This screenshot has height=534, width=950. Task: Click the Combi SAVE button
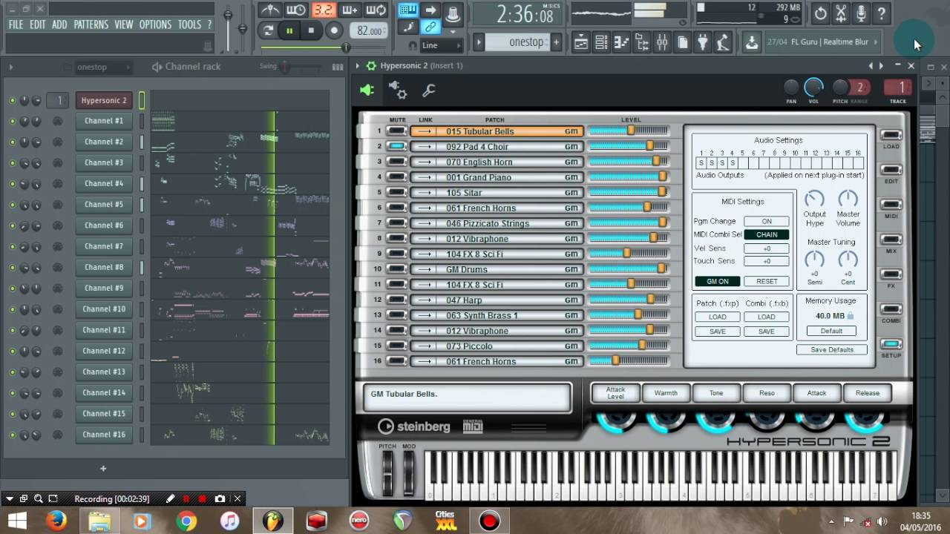[x=767, y=332]
